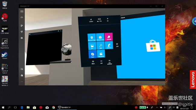Screen dimensions: 196x110
Task: Open the Movies & TV clapperboard tile
Action: pos(101,54)
